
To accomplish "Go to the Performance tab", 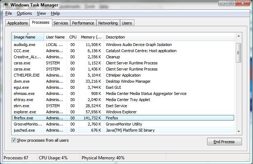I will click(83, 23).
